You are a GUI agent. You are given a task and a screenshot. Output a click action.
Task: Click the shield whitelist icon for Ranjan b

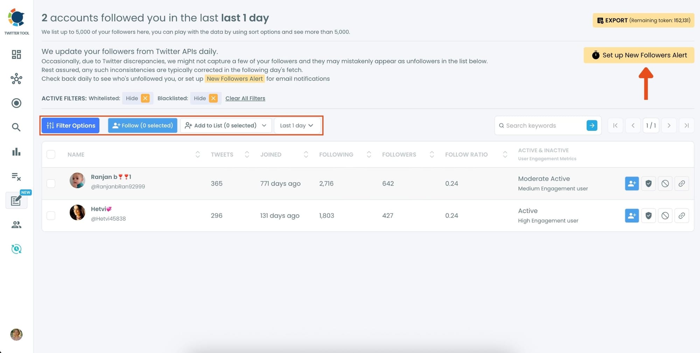tap(648, 184)
